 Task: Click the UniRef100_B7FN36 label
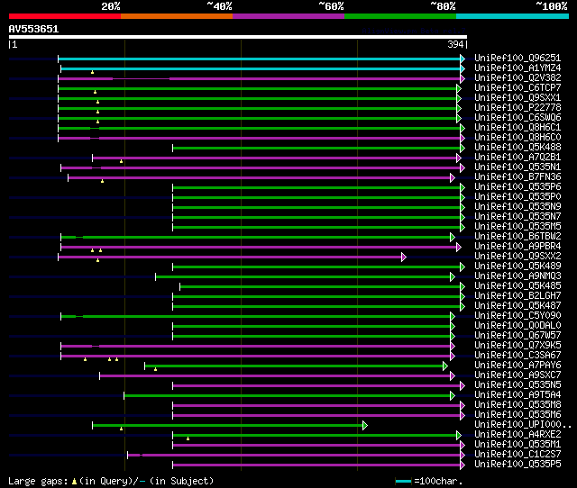517,177
